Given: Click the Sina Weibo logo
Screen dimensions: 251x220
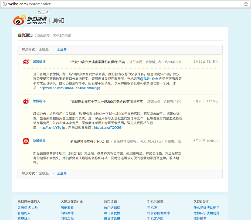Looking at the screenshot, I should [30, 20].
